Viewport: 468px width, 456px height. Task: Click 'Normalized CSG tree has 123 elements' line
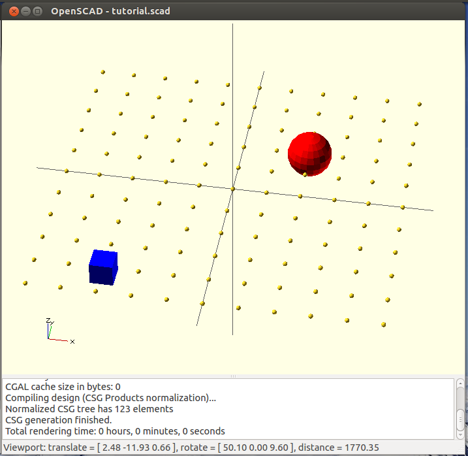(x=89, y=409)
